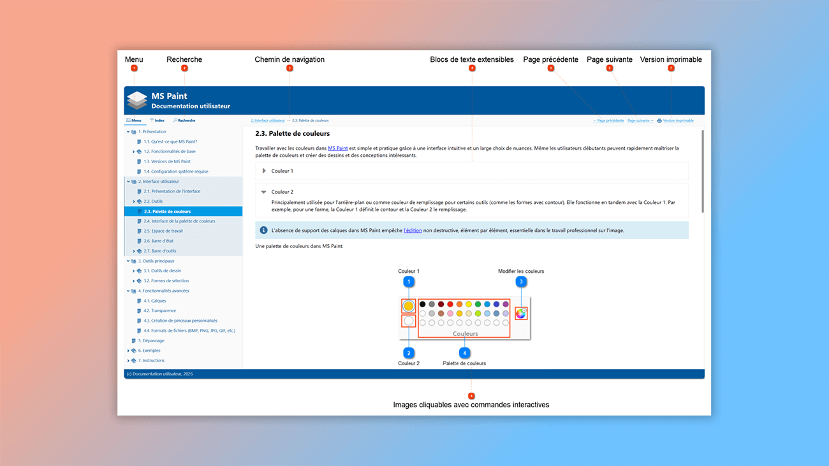This screenshot has height=466, width=829.
Task: Click the book icon beside 3. Outils principaux
Action: pos(132,261)
